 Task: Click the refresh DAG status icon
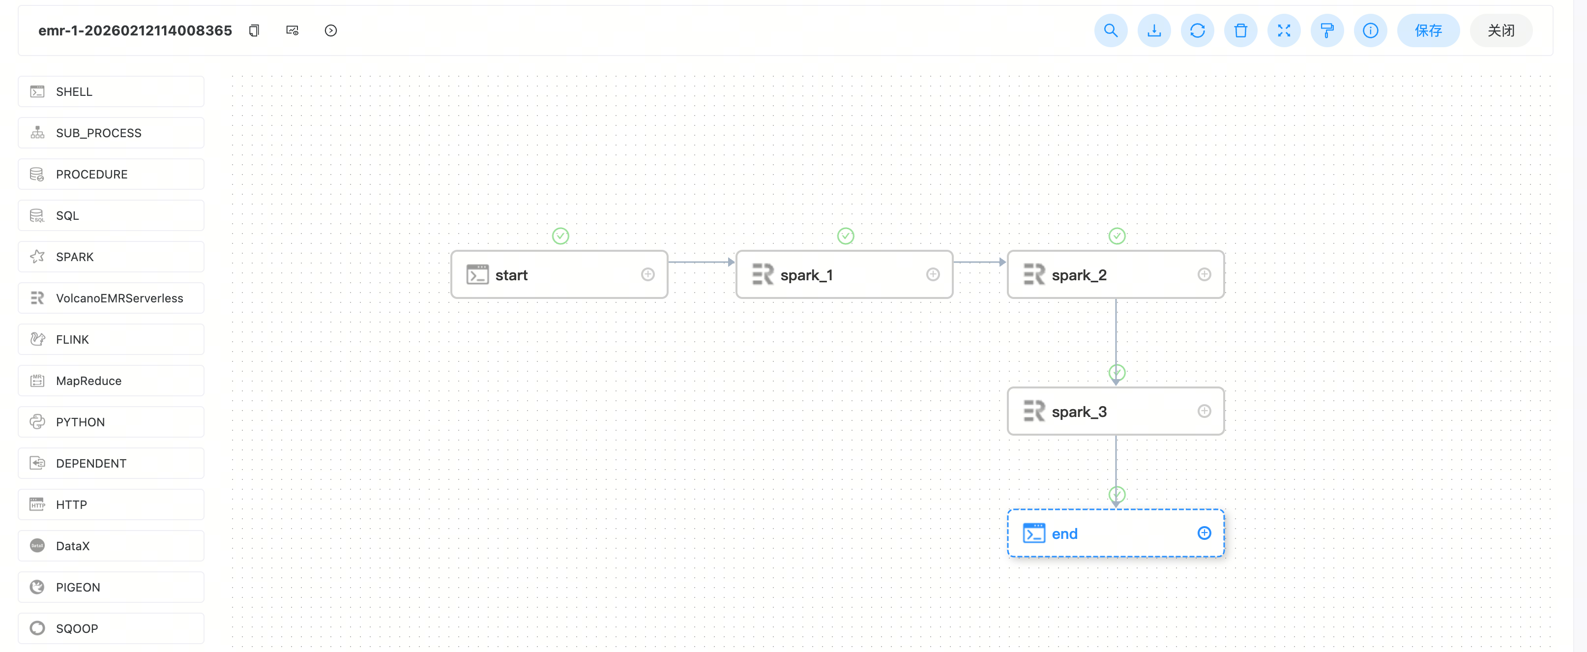pyautogui.click(x=1197, y=30)
